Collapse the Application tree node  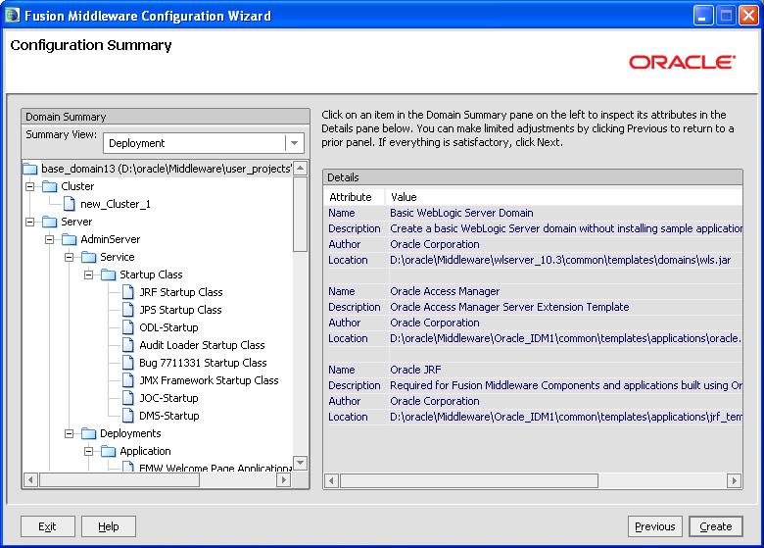(x=88, y=451)
